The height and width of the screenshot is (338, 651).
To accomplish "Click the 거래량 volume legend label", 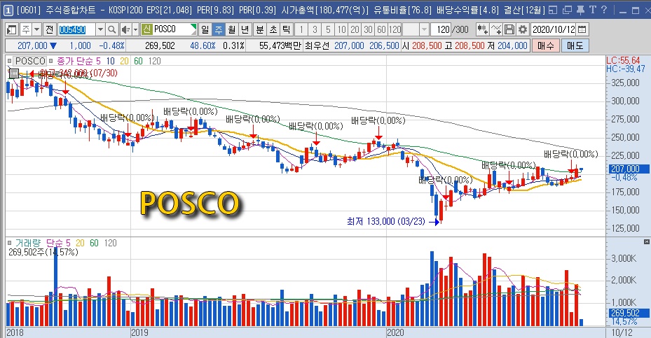I will pyautogui.click(x=28, y=243).
